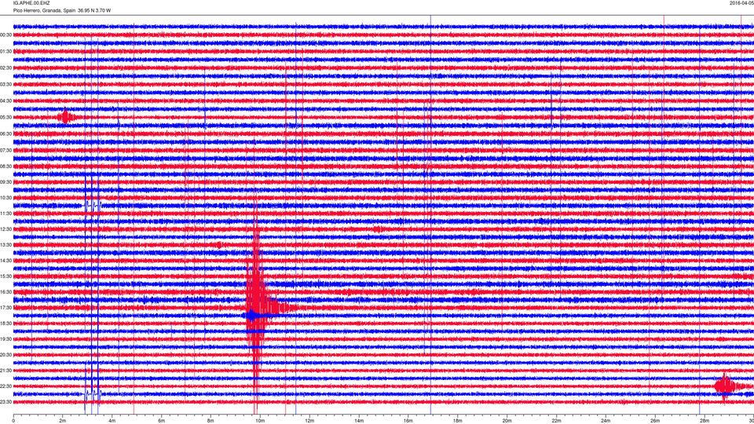Click the 12:30 time label
The height and width of the screenshot is (424, 754).
click(x=5, y=229)
